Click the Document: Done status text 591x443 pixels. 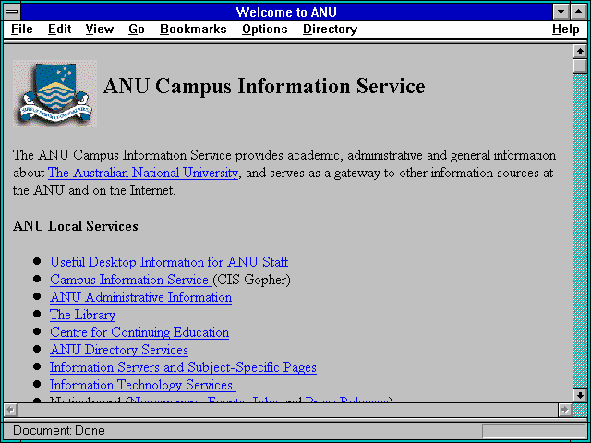(x=59, y=431)
